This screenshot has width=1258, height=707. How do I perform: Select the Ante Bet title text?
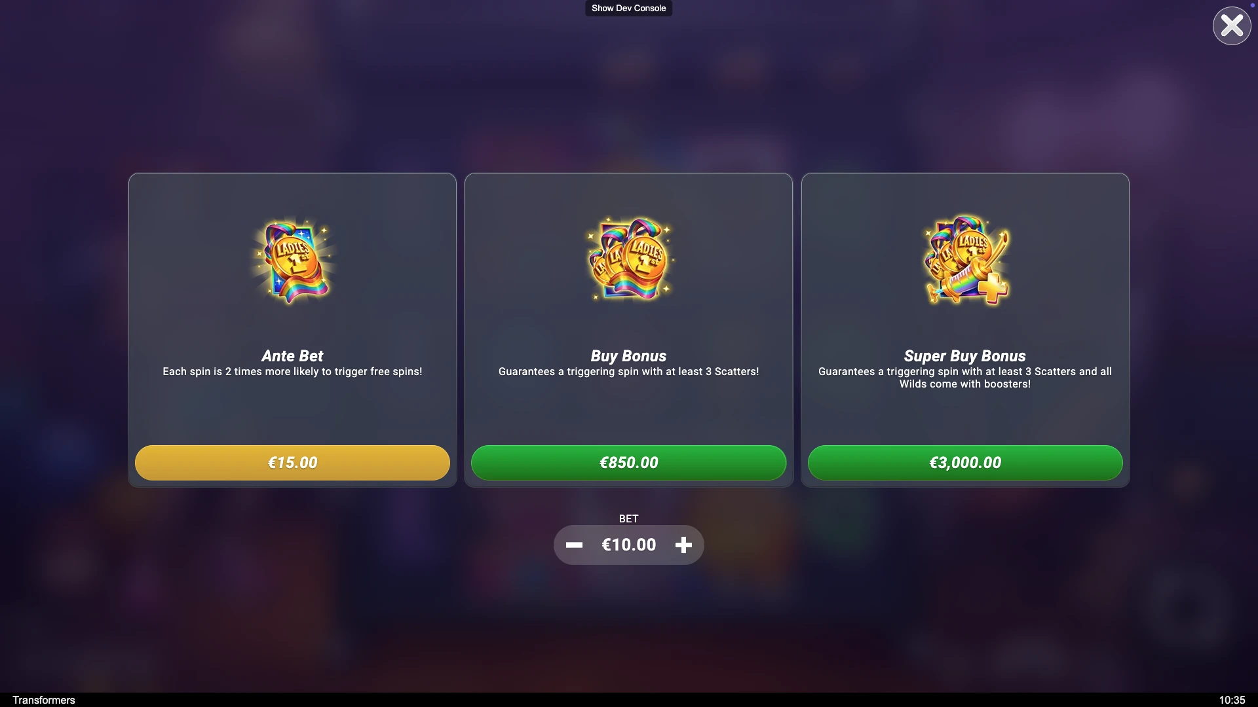[x=292, y=356]
